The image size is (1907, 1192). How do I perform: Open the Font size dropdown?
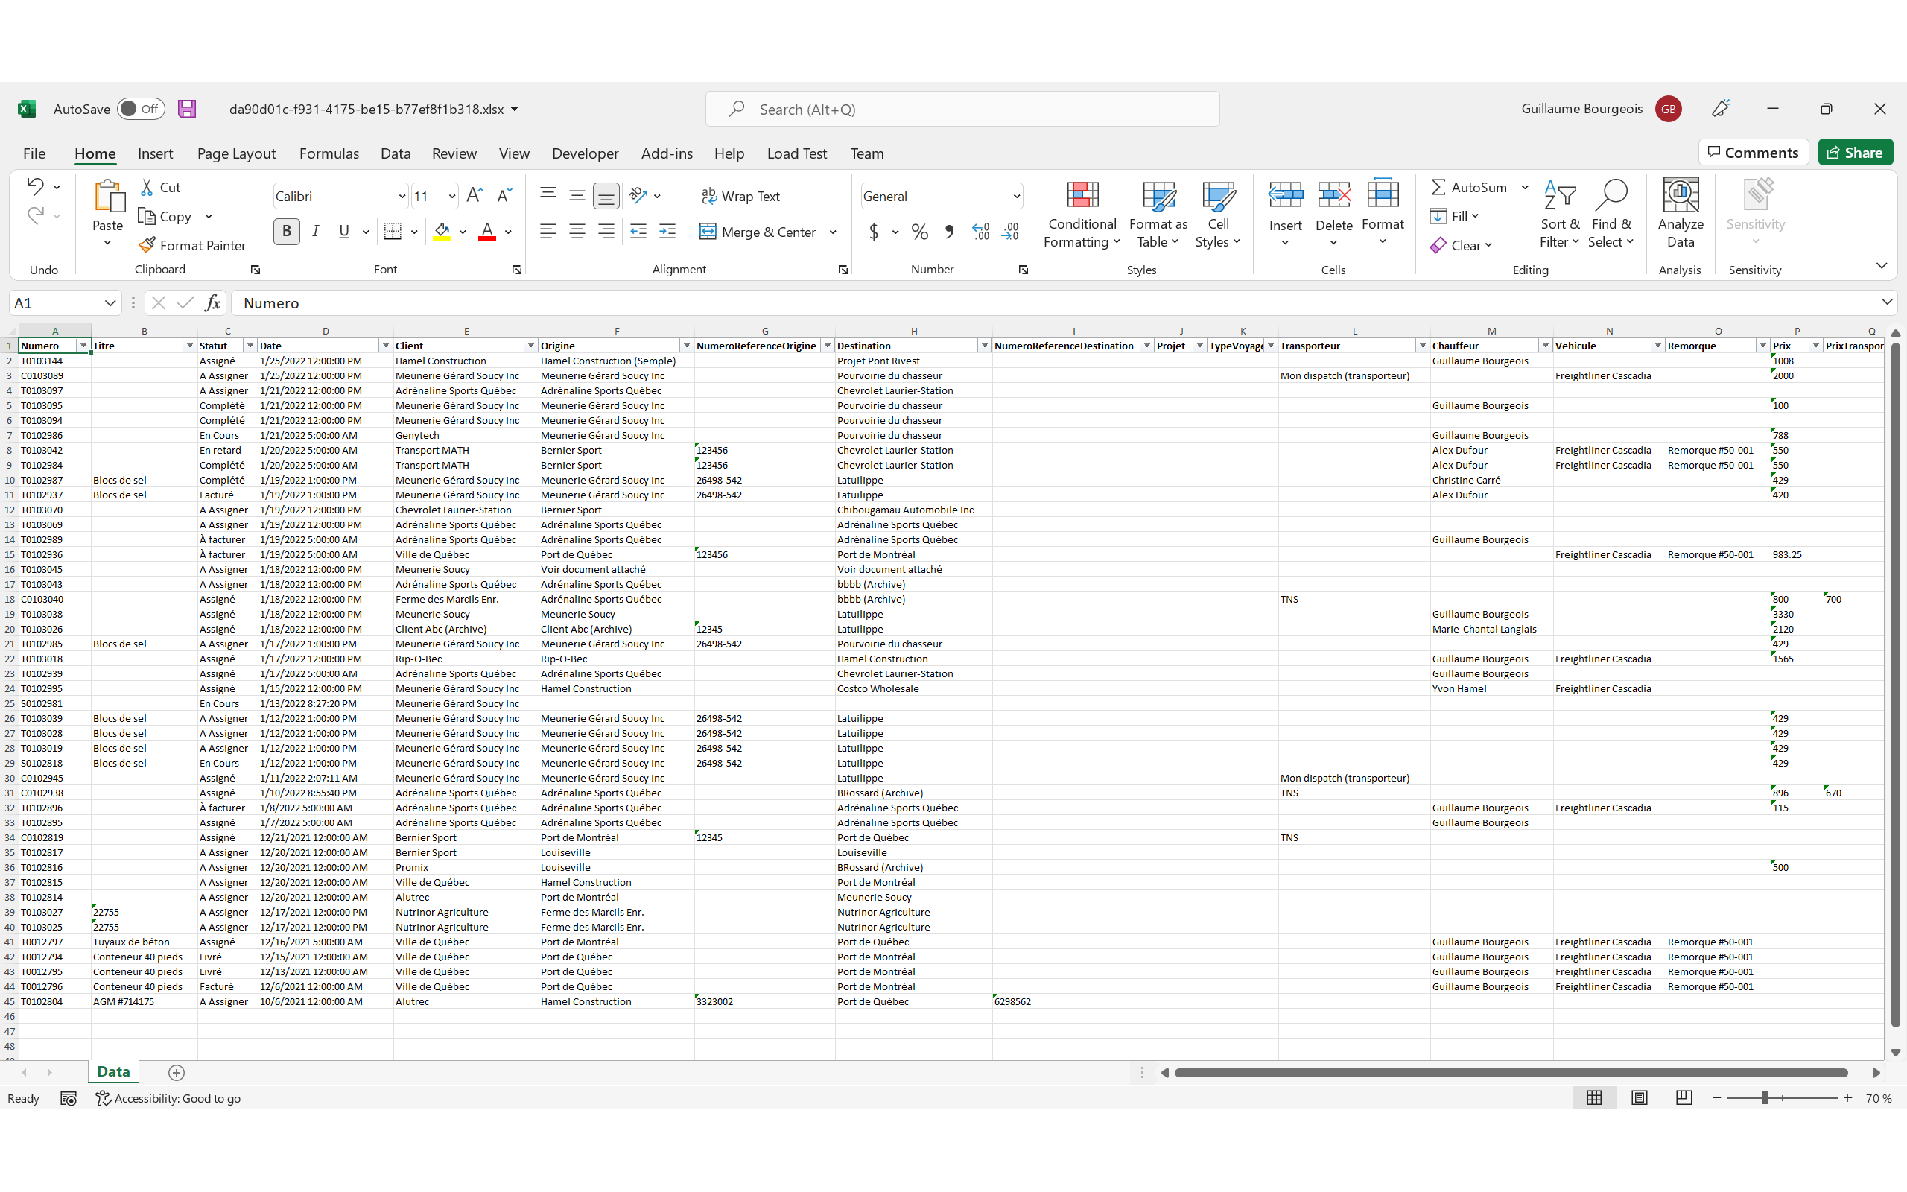[451, 196]
